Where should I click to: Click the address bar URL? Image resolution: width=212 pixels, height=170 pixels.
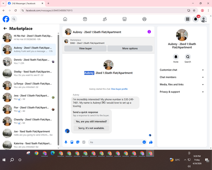(49, 11)
